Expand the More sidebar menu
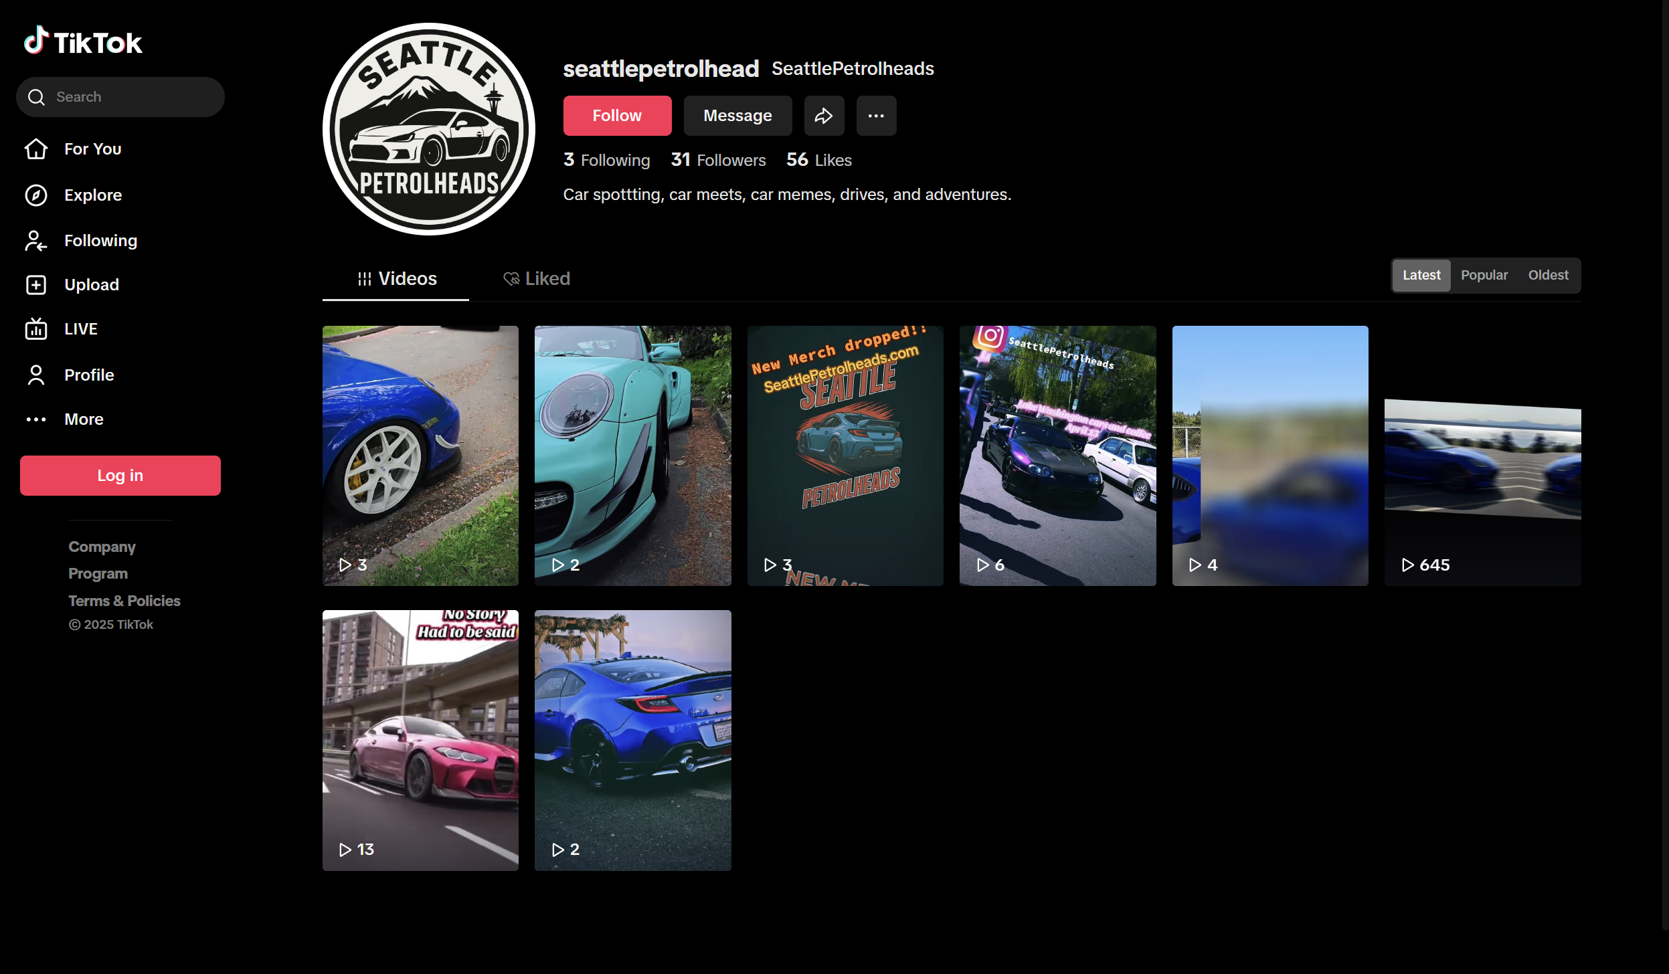The height and width of the screenshot is (974, 1669). click(84, 419)
